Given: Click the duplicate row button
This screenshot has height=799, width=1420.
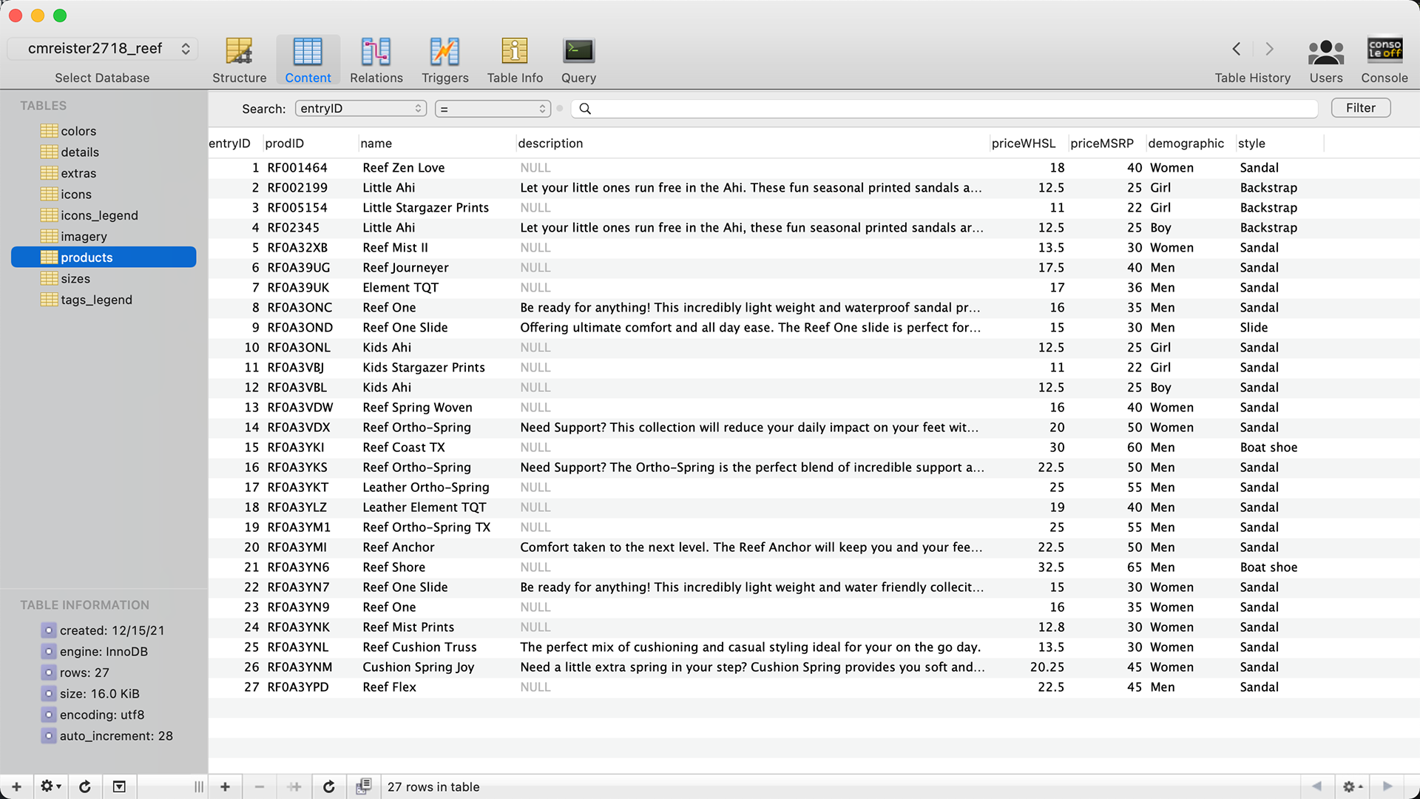Looking at the screenshot, I should coord(294,786).
